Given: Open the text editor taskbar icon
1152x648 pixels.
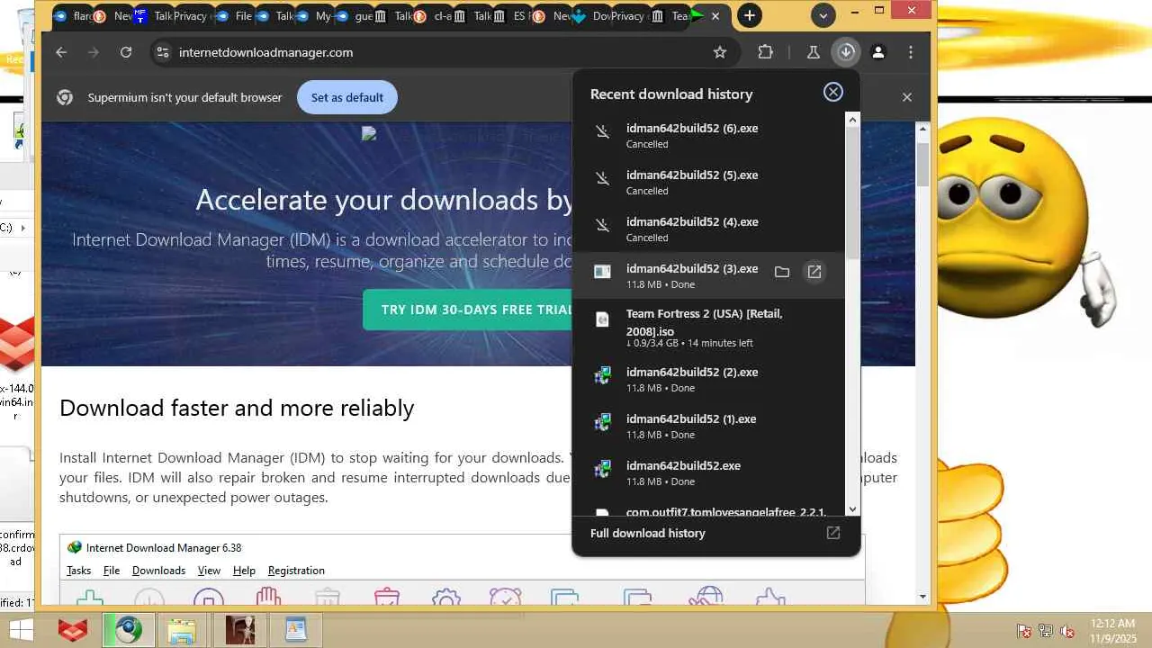Looking at the screenshot, I should click(296, 630).
